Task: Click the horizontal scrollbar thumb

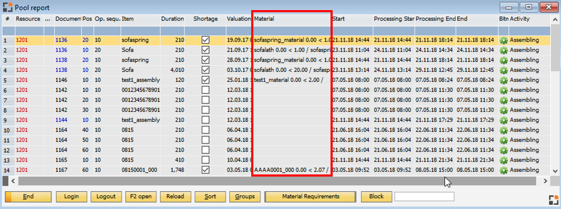Action: point(277,181)
